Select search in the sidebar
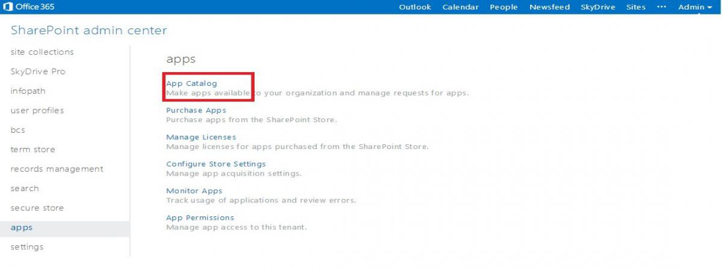 tap(25, 189)
